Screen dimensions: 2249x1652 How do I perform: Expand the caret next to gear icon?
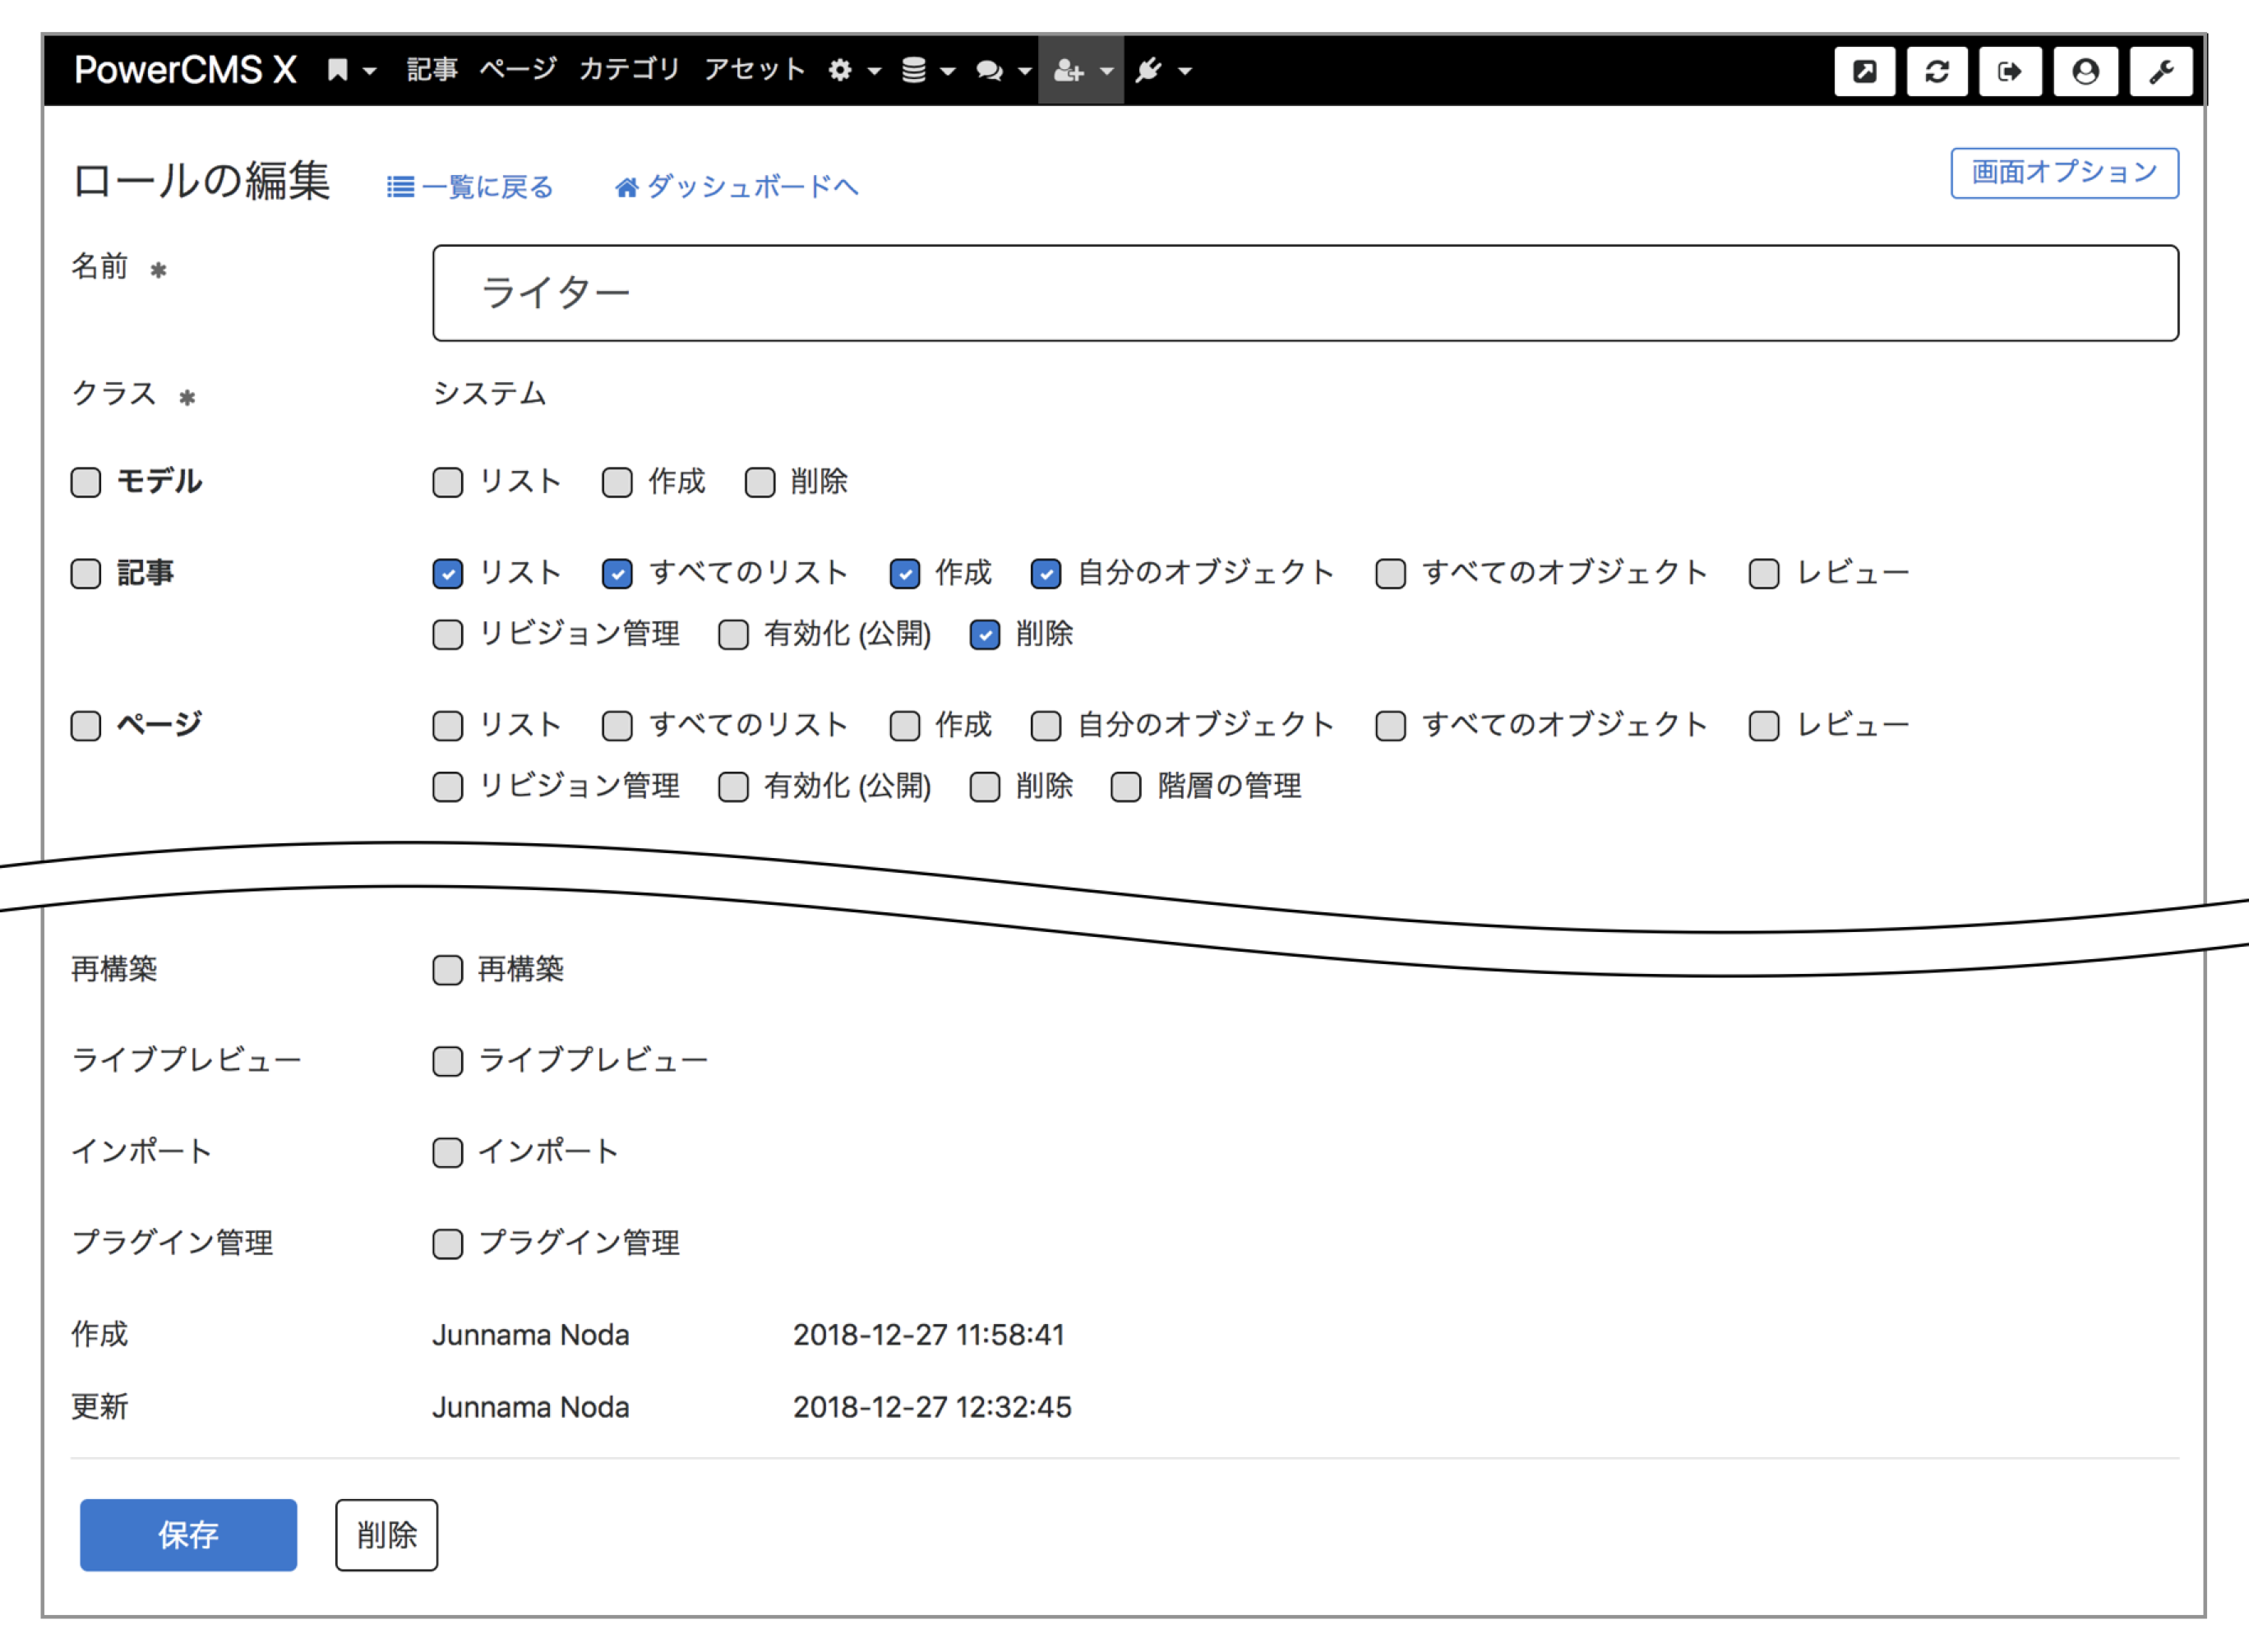click(x=874, y=71)
